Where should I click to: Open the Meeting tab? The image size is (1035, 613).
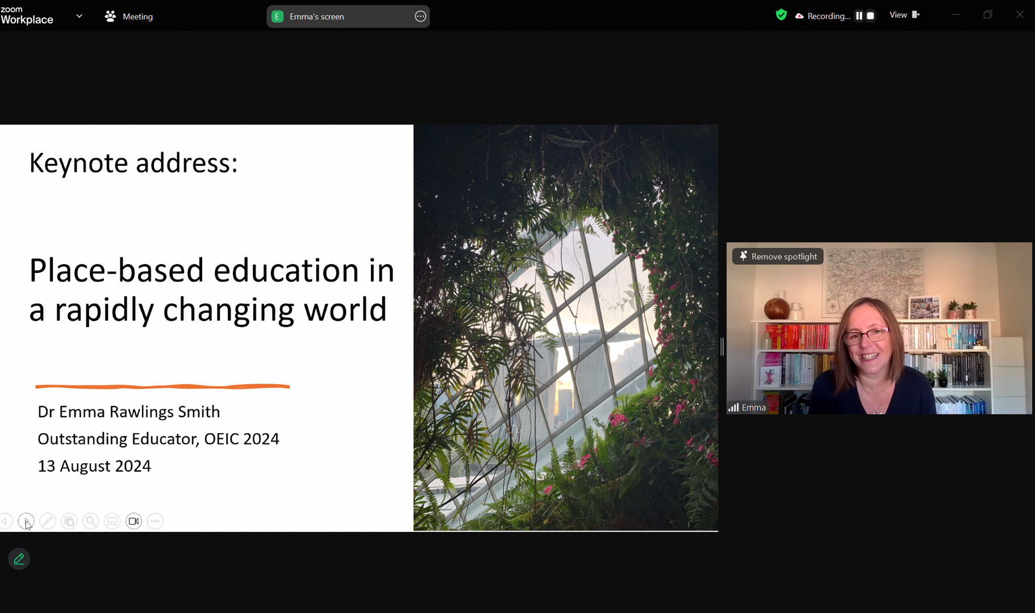pyautogui.click(x=129, y=16)
